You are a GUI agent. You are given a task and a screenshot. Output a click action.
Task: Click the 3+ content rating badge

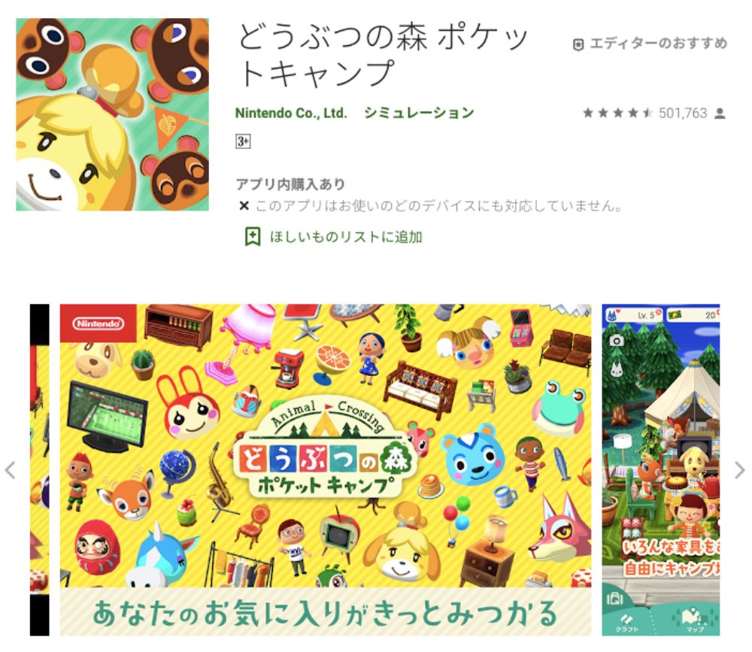point(243,141)
